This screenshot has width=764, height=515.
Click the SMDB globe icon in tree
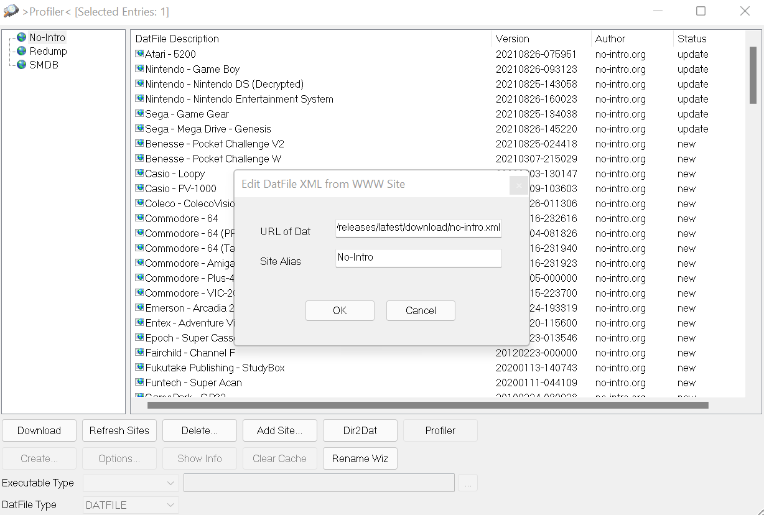click(22, 65)
